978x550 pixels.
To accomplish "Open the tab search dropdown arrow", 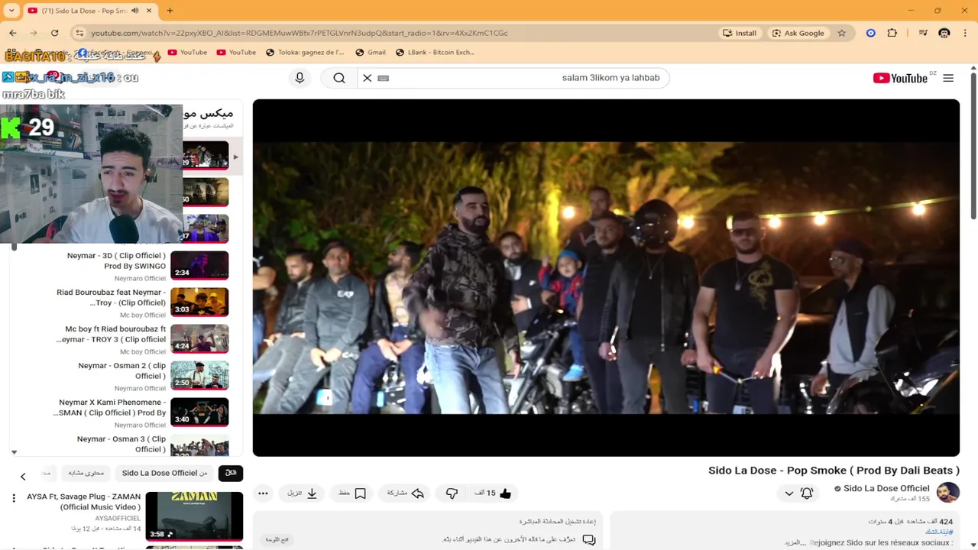I will point(11,11).
